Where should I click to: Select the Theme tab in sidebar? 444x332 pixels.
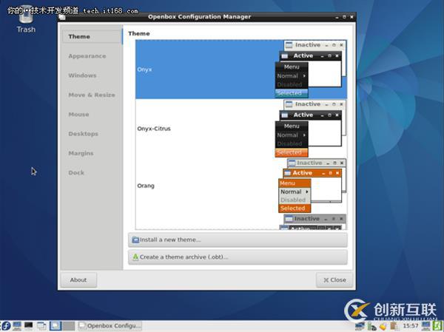92,36
